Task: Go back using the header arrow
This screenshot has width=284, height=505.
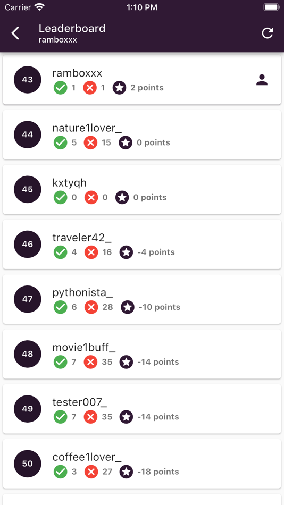Action: [x=15, y=33]
